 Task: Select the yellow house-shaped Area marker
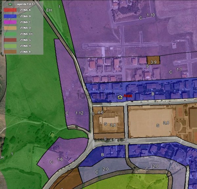point(120,97)
